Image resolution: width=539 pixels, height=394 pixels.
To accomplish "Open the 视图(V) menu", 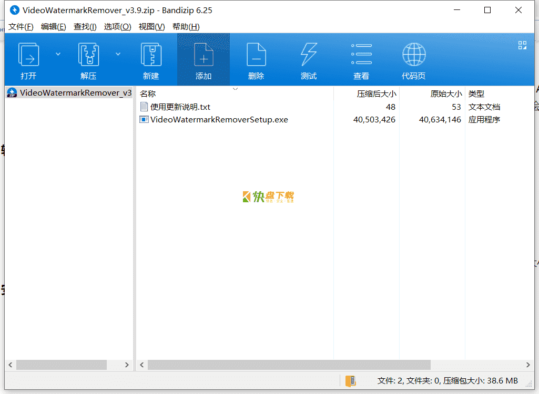I will (x=151, y=26).
